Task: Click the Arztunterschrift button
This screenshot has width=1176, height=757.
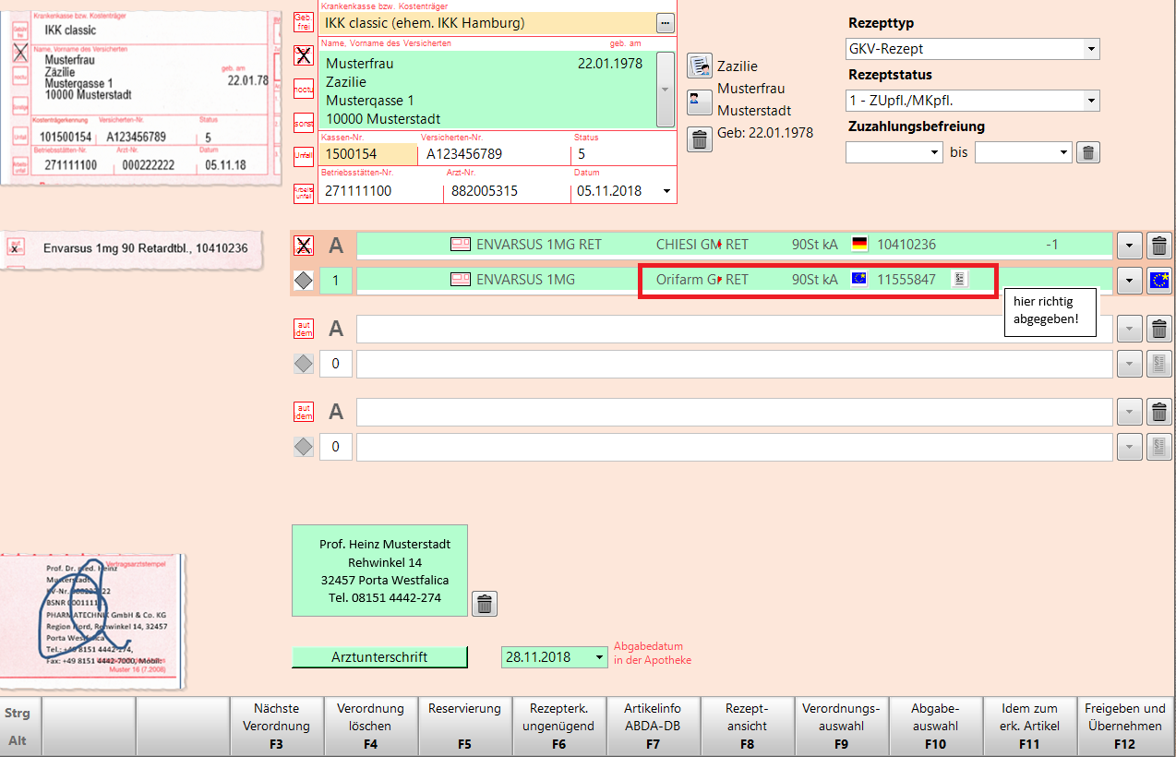Action: point(379,657)
